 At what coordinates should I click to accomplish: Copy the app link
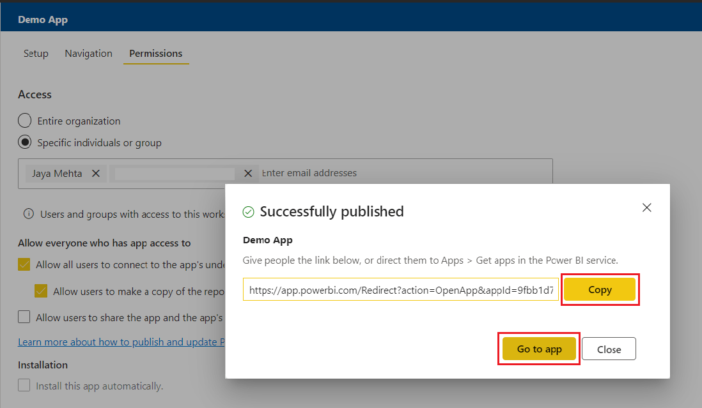click(x=600, y=290)
